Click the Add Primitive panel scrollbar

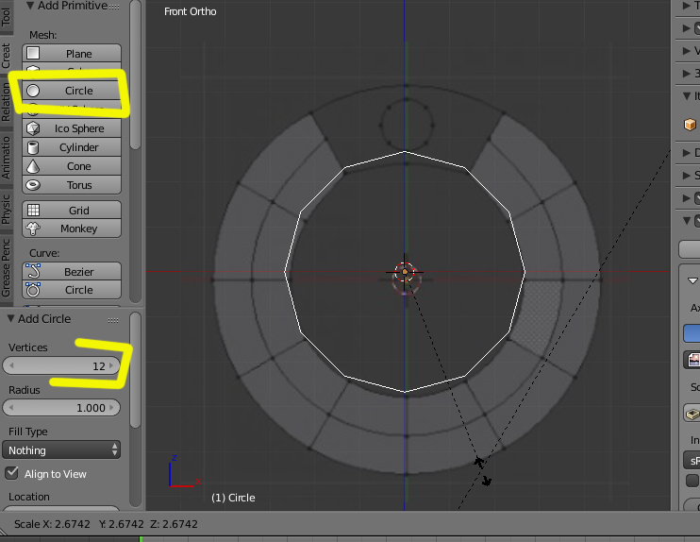pos(135,76)
